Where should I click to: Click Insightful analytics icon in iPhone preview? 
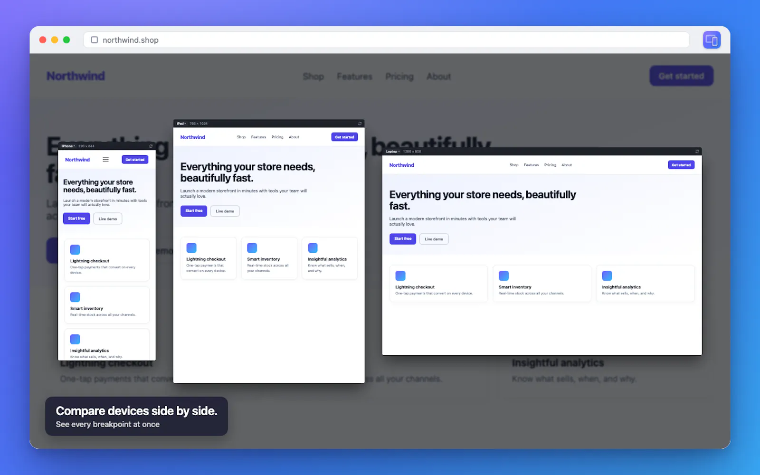tap(75, 339)
